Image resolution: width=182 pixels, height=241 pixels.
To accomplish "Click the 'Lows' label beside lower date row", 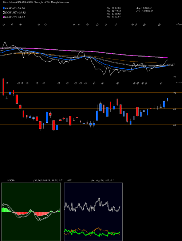I will 179,83.
